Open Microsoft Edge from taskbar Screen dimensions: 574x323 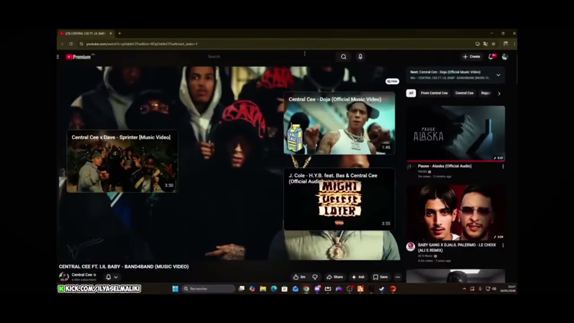click(x=274, y=289)
